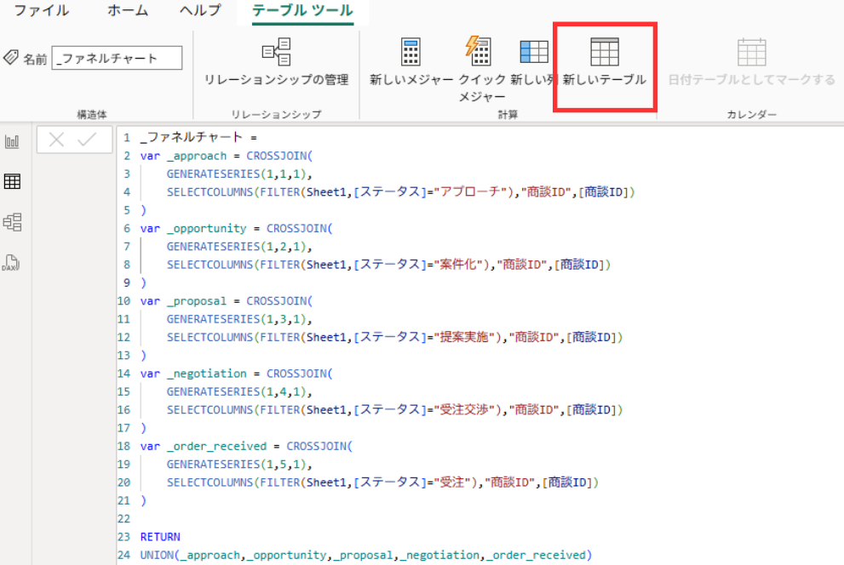Click 日付テーブルとしてマークする calendar icon

click(751, 52)
